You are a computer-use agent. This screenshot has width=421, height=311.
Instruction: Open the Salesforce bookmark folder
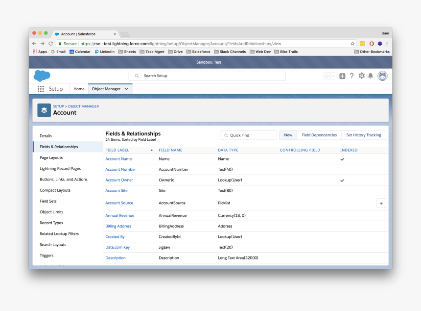tap(198, 52)
